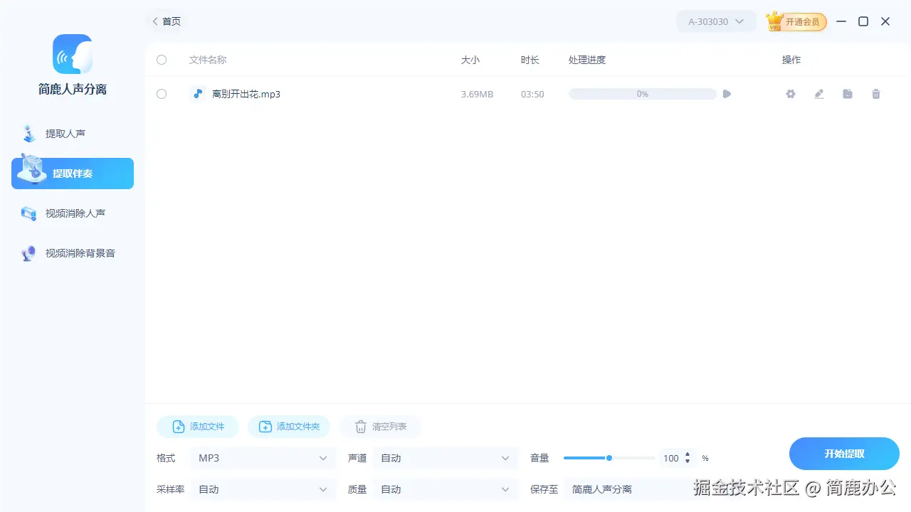Increase volume with the stepper up arrow
This screenshot has height=512, width=911.
tap(688, 454)
